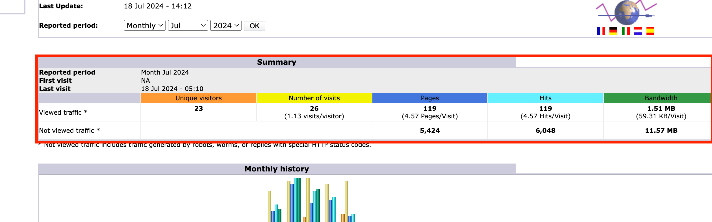The image size is (712, 222).
Task: Select the Monthly history section title
Action: tap(277, 169)
